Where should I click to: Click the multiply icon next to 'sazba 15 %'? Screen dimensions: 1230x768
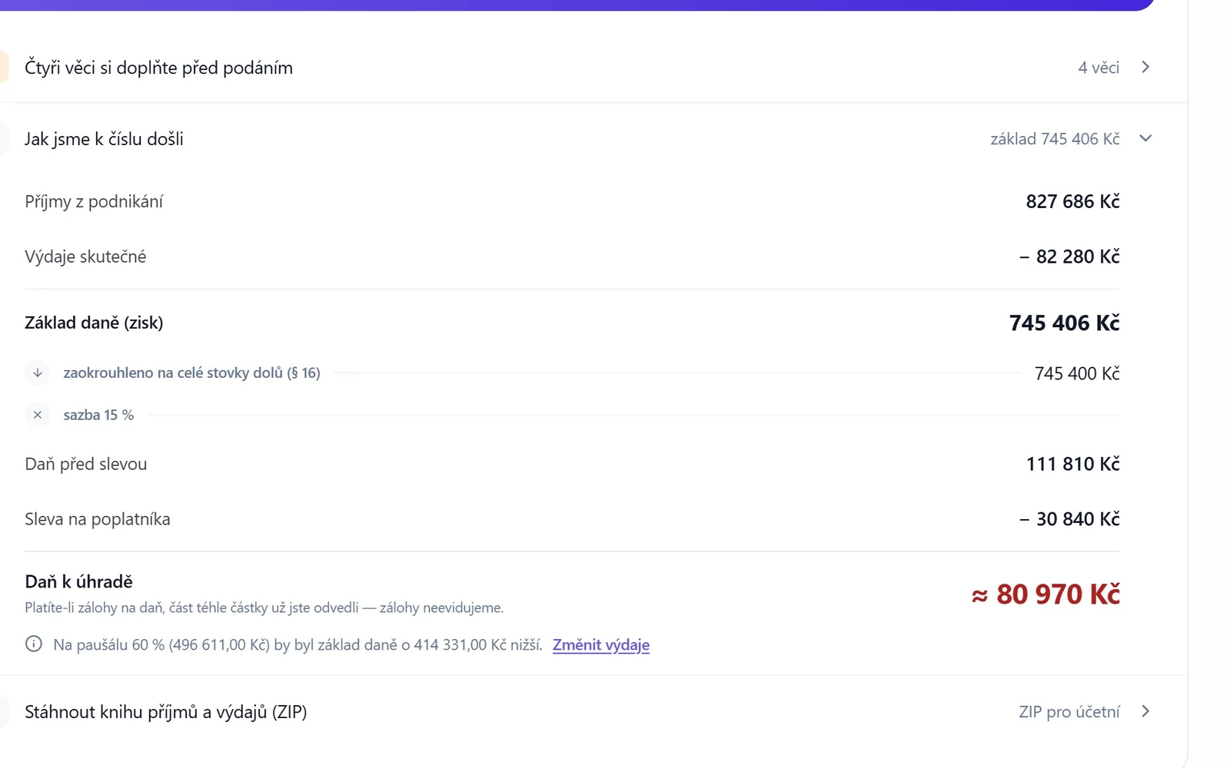(x=37, y=415)
